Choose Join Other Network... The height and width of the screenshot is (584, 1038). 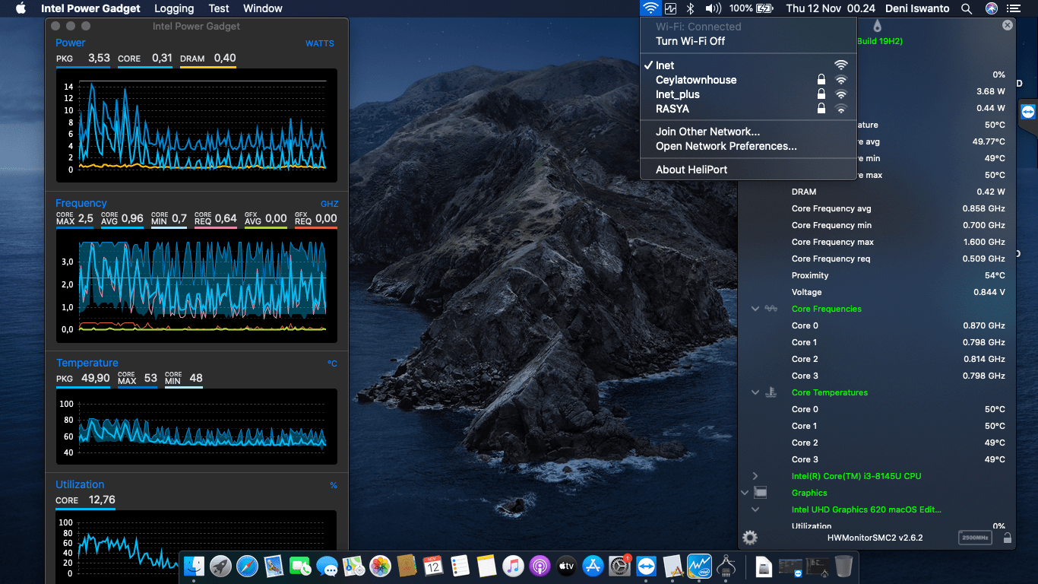click(x=748, y=132)
